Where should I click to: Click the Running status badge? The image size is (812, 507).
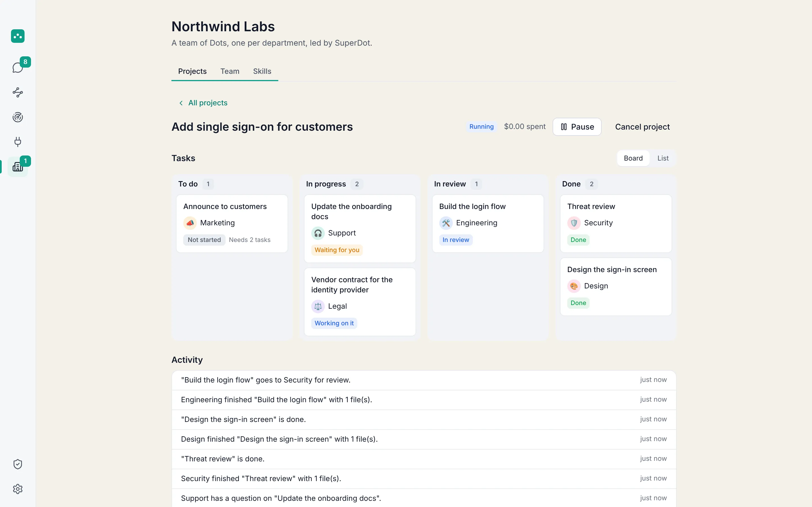[482, 127]
